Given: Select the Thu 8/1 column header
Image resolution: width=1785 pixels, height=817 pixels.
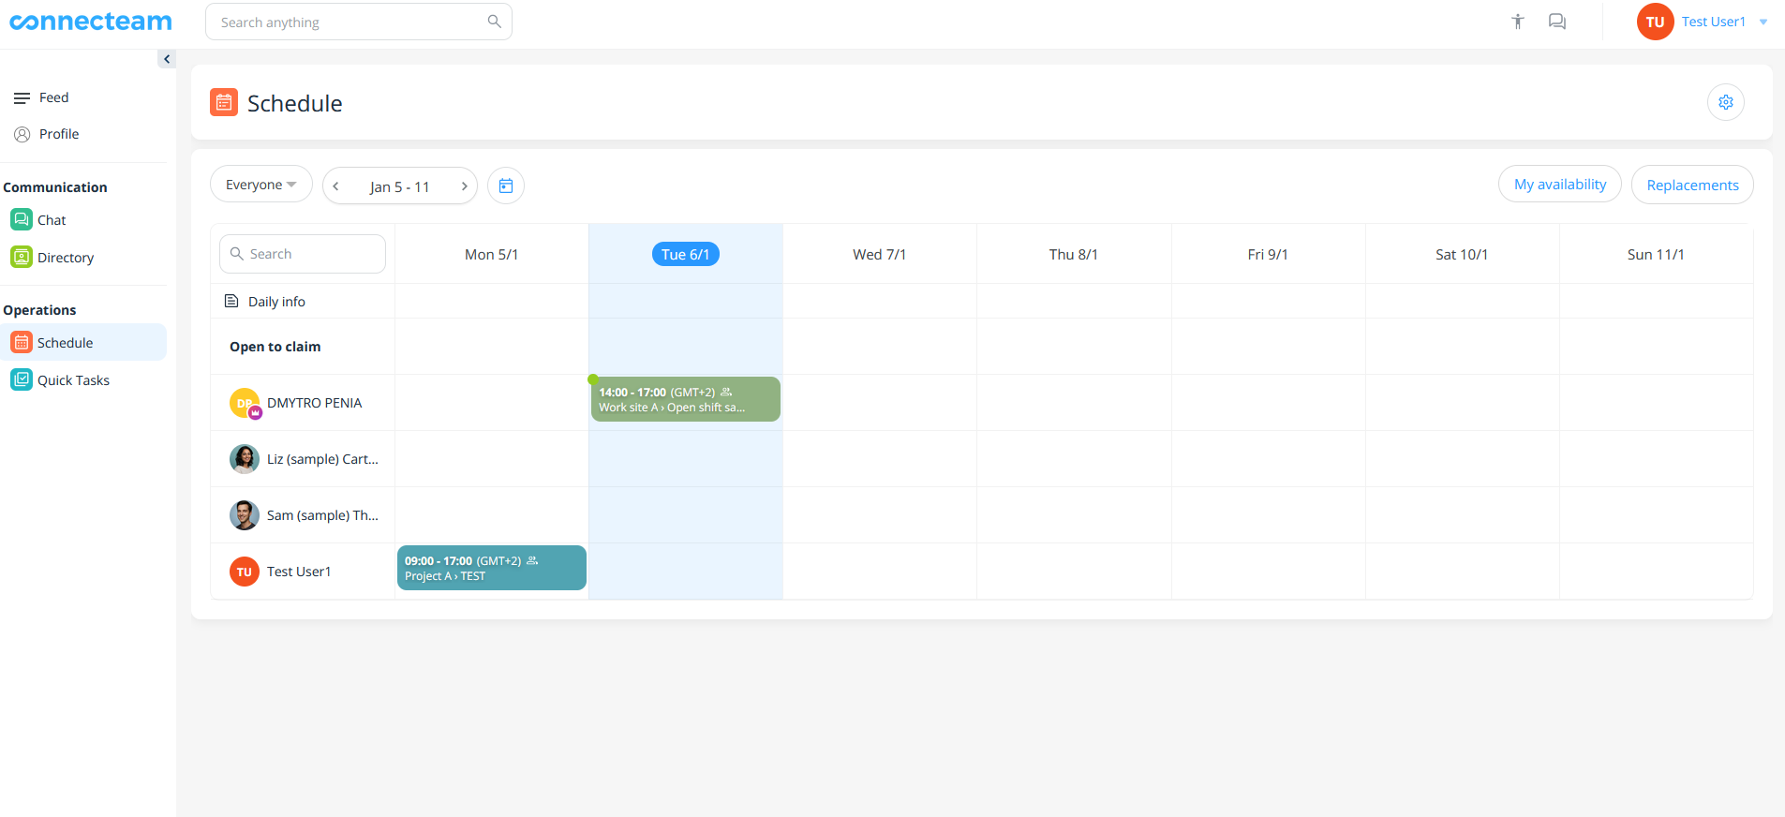Looking at the screenshot, I should (x=1074, y=254).
